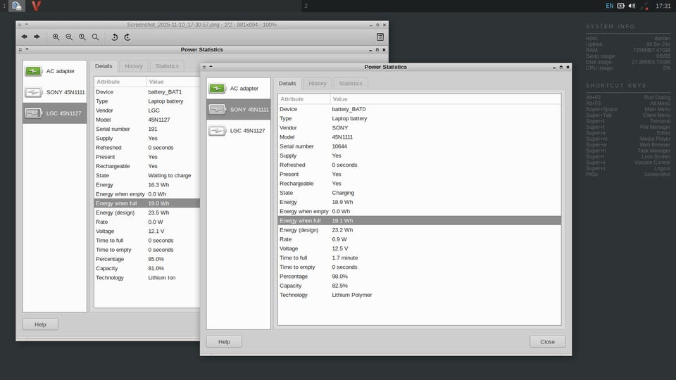Rotate image clockwise in the viewer
Viewport: 676px width, 380px height.
[127, 37]
